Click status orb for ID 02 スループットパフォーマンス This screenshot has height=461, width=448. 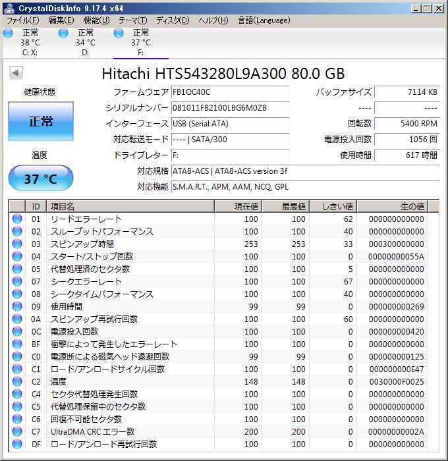coord(17,231)
